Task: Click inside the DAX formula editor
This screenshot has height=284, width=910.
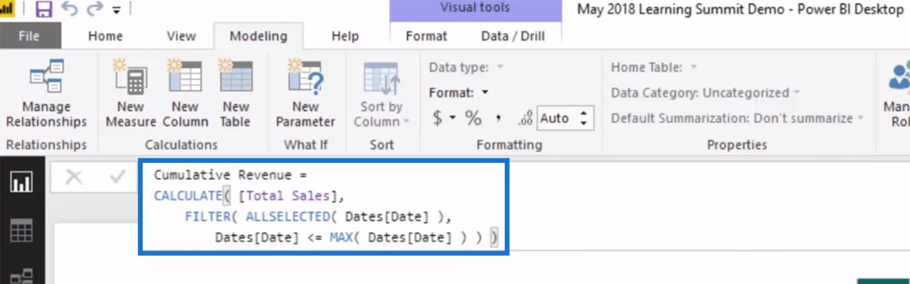Action: pos(323,207)
